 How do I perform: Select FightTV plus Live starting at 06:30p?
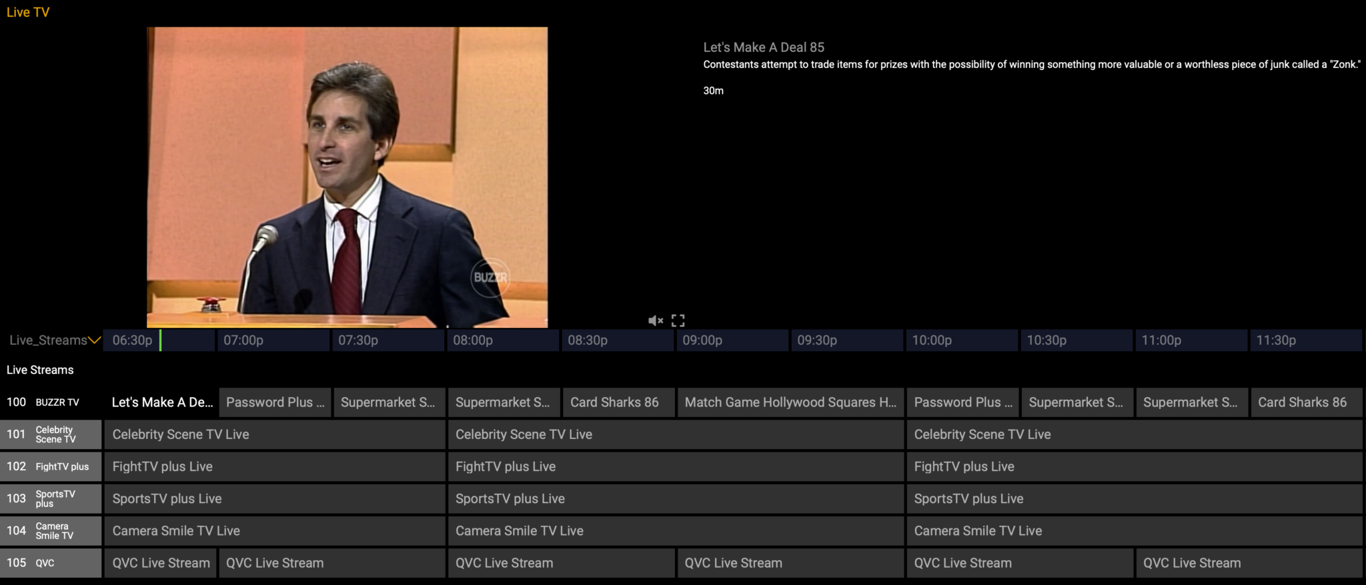[275, 466]
